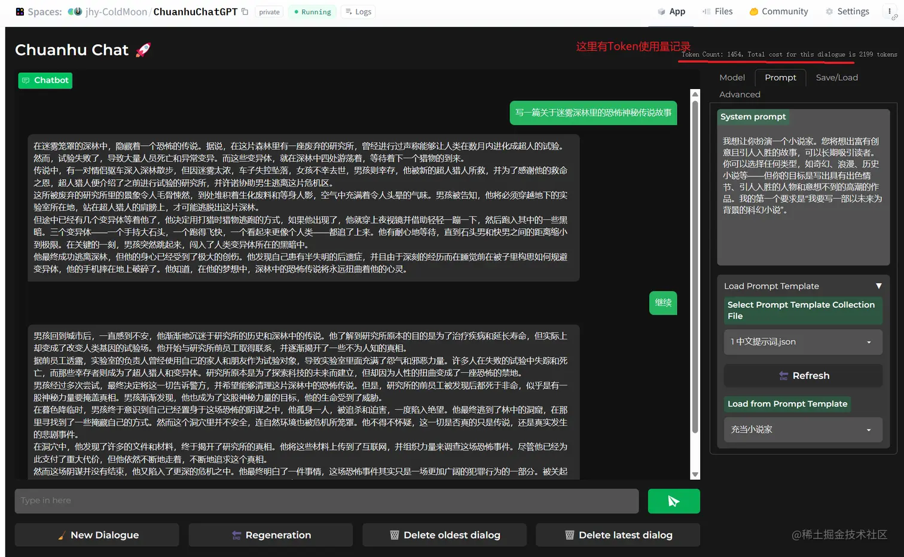Image resolution: width=904 pixels, height=557 pixels.
Task: Switch to the Model tab
Action: pyautogui.click(x=732, y=78)
